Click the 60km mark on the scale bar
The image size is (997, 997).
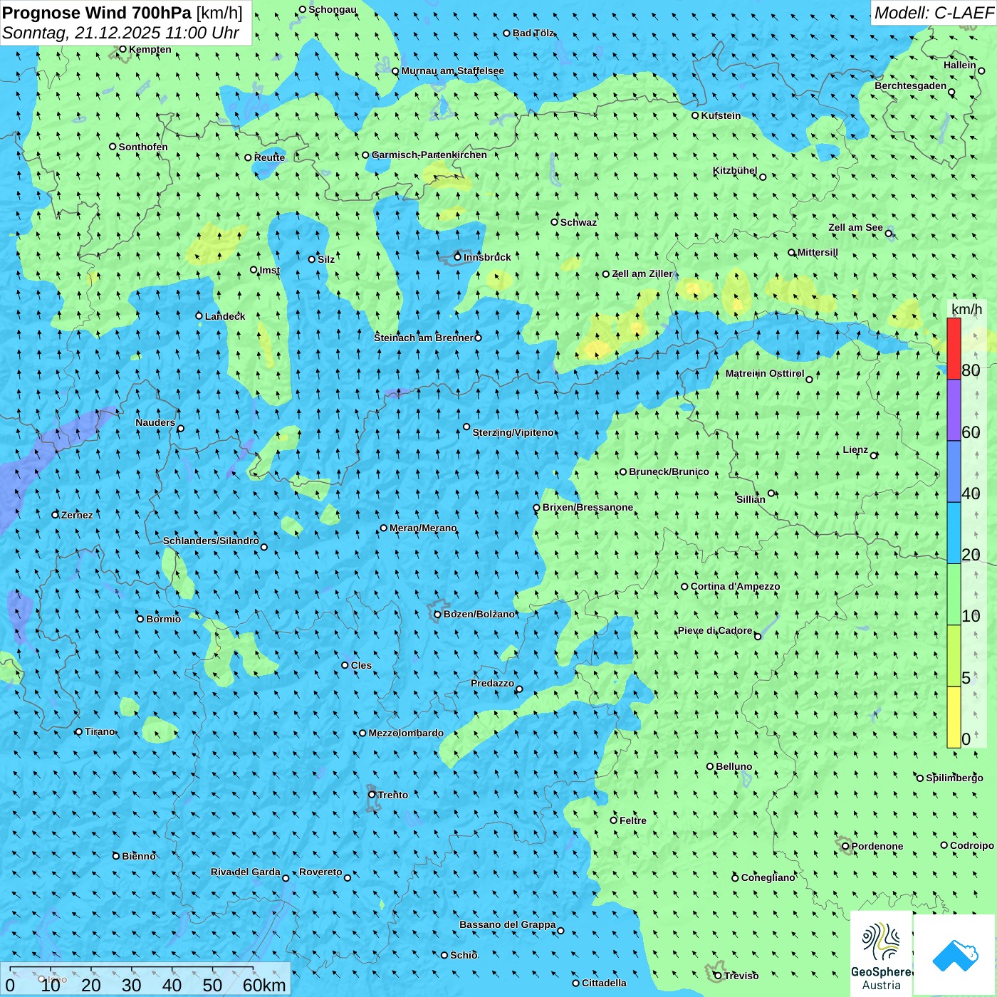(x=263, y=985)
